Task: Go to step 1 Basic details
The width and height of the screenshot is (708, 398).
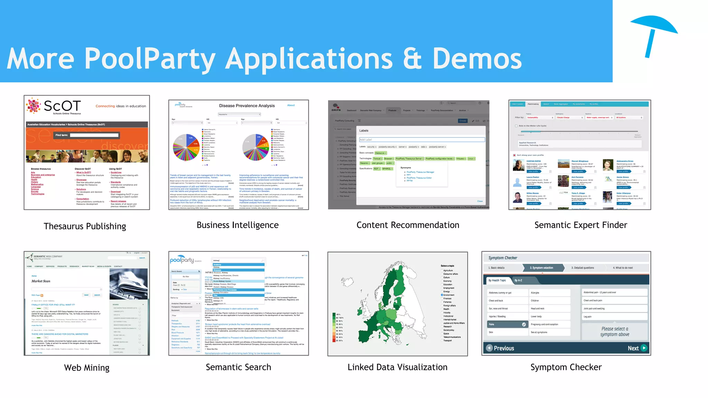Action: (503, 268)
